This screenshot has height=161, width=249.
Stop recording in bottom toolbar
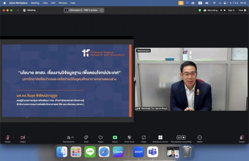184,137
